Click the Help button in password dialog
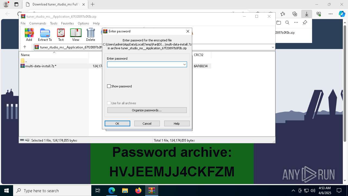Screen dimensions: 348x196 pos(177,124)
